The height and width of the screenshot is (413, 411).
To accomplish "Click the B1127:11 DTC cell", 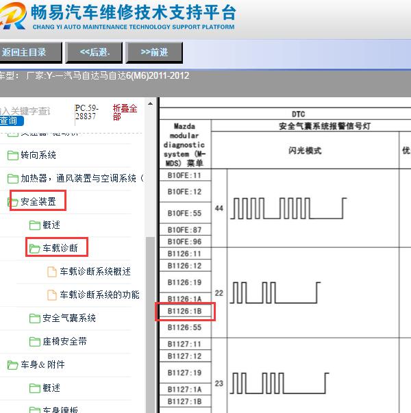I will (185, 344).
